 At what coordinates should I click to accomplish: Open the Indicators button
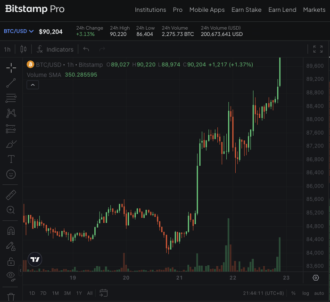(55, 49)
